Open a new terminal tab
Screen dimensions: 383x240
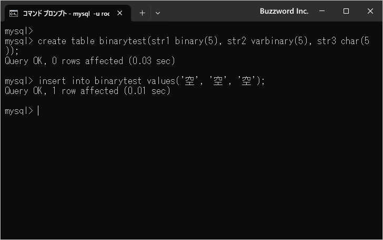pos(142,13)
